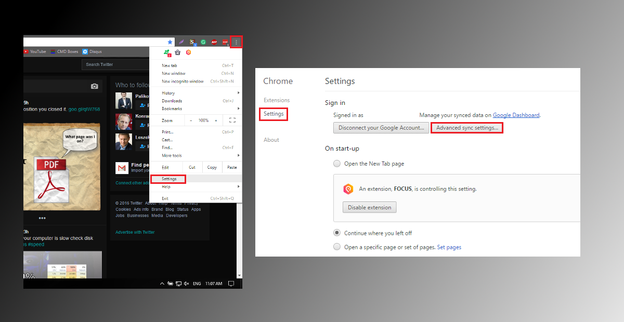Screen dimensions: 624x322
Task: Increase zoom with the plus button
Action: 215,120
